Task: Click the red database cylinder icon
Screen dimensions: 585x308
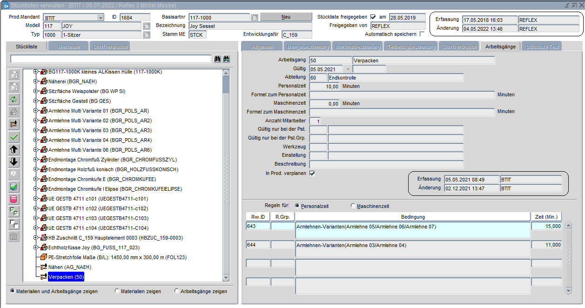Action: tap(14, 199)
